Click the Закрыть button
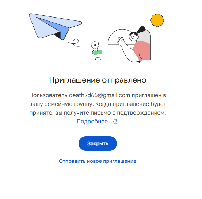The image size is (202, 199). pos(98,143)
